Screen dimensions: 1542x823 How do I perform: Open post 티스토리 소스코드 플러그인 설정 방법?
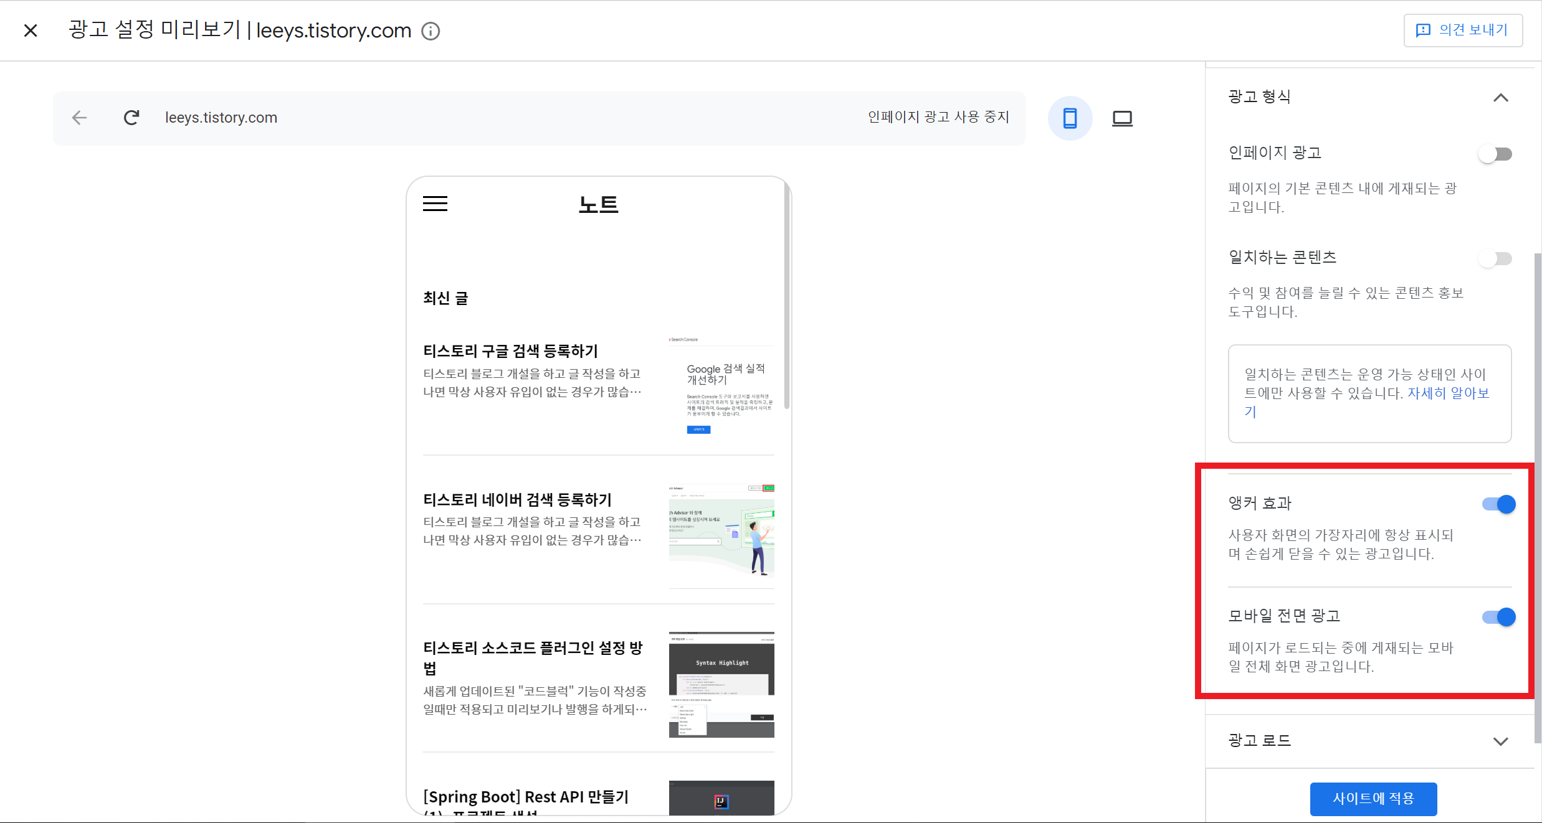tap(533, 658)
